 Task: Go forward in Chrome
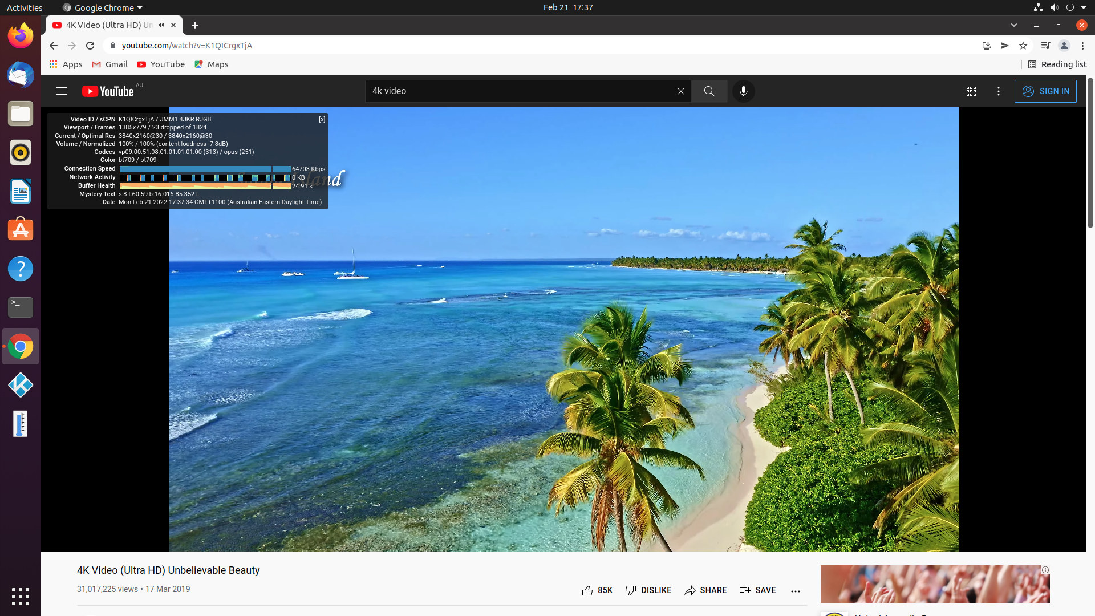(72, 46)
